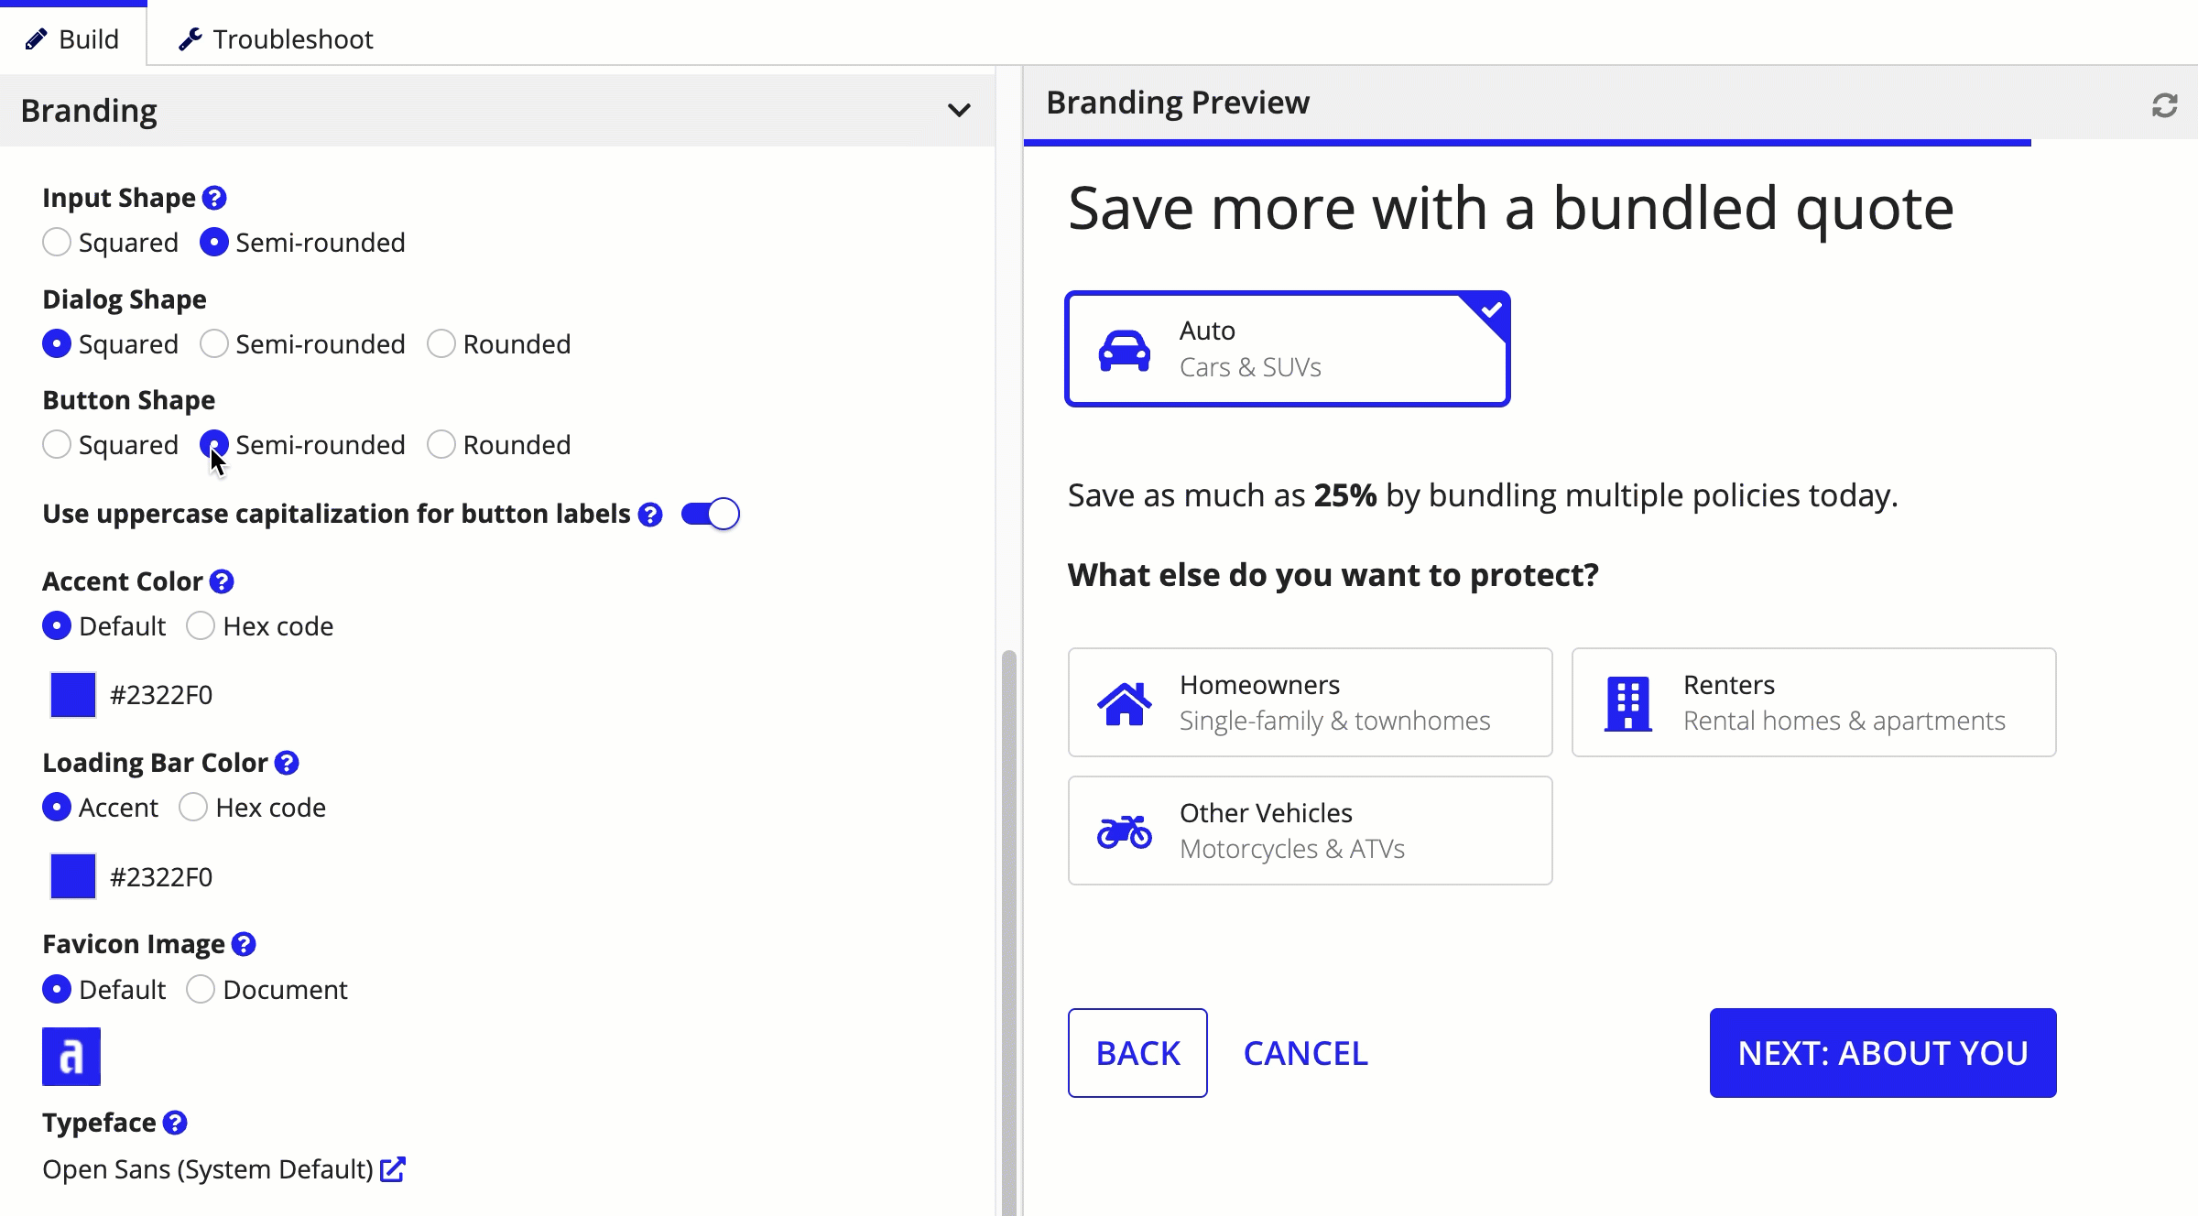The width and height of the screenshot is (2198, 1216).
Task: Refresh the Branding Preview
Action: click(x=2164, y=105)
